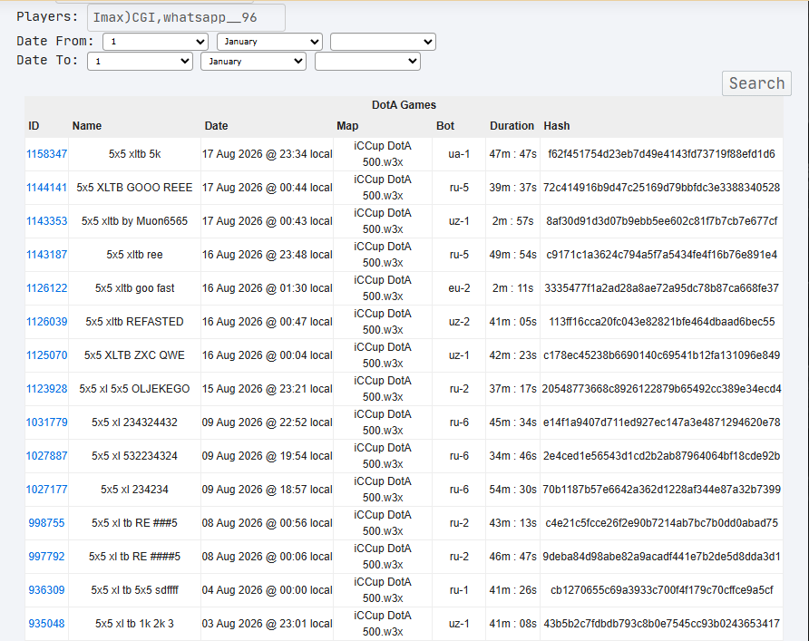Follow the 998755 game link

46,522
